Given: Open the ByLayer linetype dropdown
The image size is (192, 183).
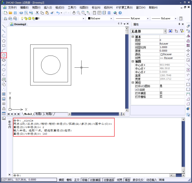Looking at the screenshot, I should point(148,18).
